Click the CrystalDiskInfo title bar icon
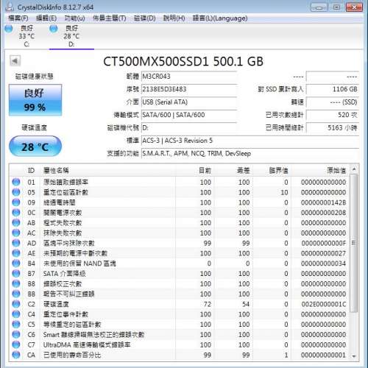 10,7
